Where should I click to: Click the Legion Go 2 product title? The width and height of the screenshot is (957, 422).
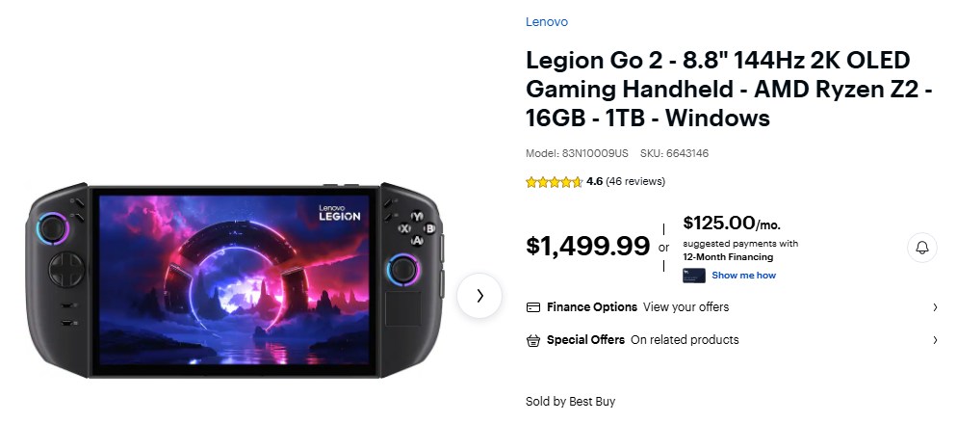(x=717, y=89)
